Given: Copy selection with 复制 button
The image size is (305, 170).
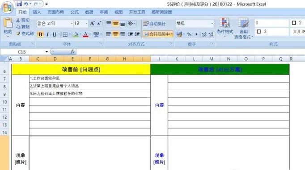Looking at the screenshot, I should pos(23,27).
